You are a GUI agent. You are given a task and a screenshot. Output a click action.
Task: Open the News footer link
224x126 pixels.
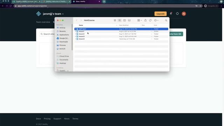tap(67, 119)
